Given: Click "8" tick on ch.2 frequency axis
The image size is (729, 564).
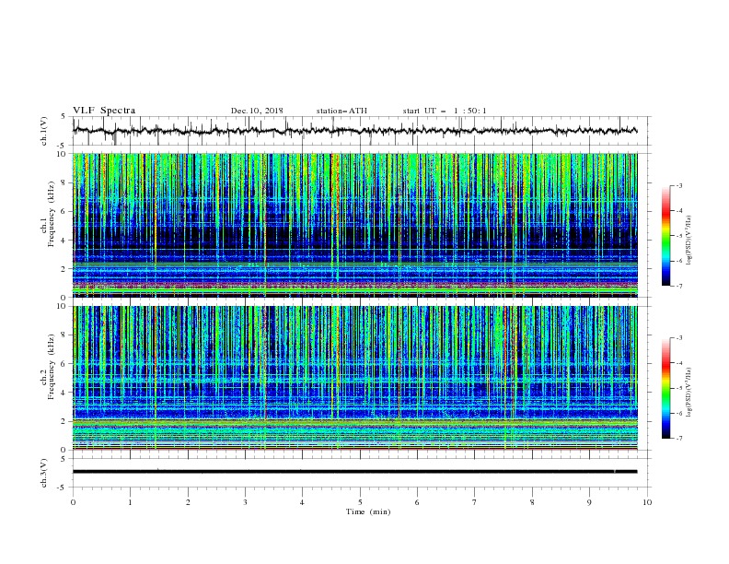Looking at the screenshot, I should (x=64, y=335).
